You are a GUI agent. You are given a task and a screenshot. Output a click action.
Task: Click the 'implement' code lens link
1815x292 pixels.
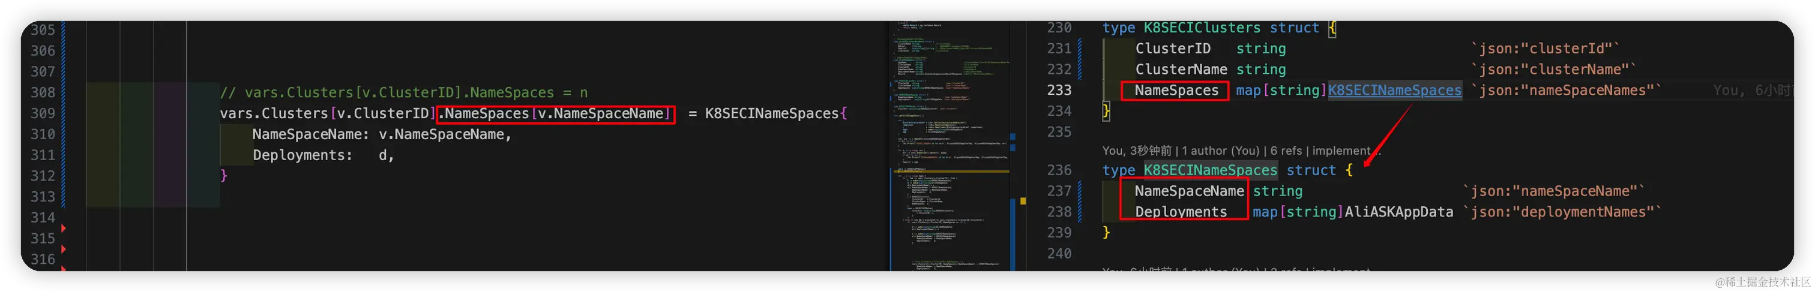[1341, 150]
